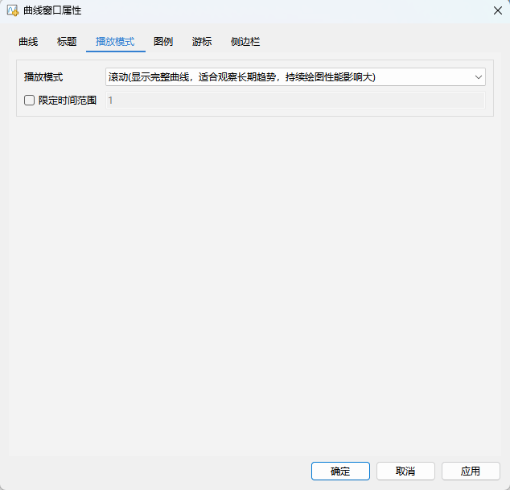The height and width of the screenshot is (490, 510).
Task: Click the time range input field showing 1
Action: tap(294, 101)
